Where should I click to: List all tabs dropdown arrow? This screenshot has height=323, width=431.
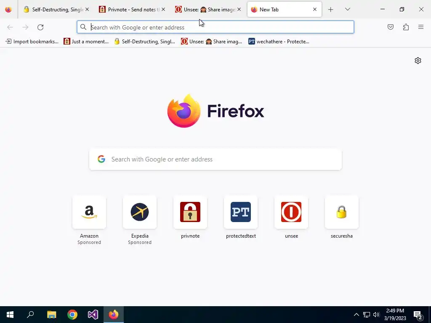347,9
